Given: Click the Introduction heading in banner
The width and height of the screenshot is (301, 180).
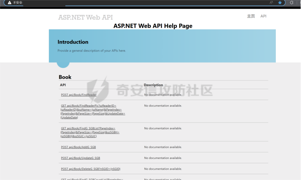Looking at the screenshot, I should 73,42.
